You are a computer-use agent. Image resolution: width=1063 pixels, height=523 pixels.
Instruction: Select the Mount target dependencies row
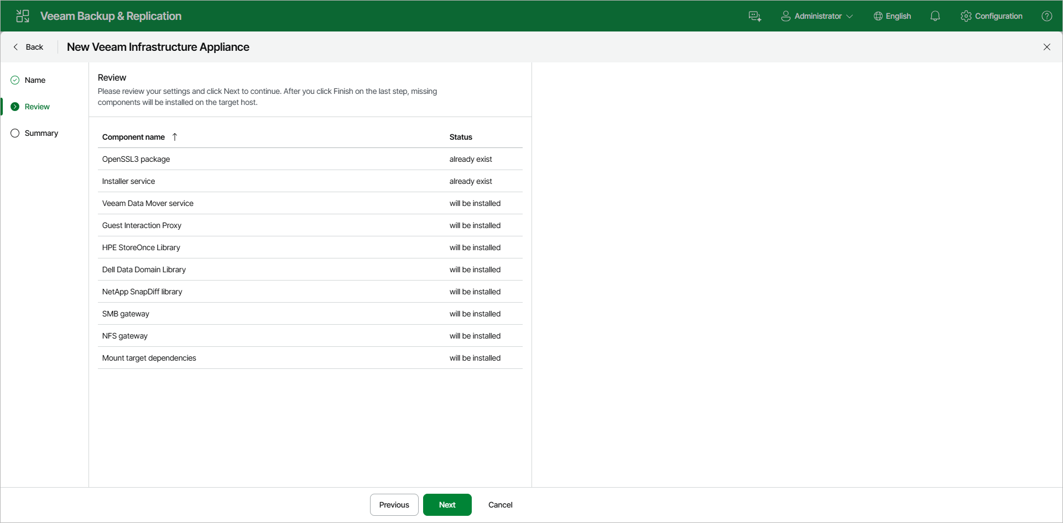coord(310,358)
